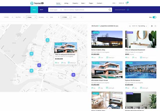This screenshot has width=160, height=111.
Task: Click bed icon on the $550 rental card
Action: tap(126, 58)
